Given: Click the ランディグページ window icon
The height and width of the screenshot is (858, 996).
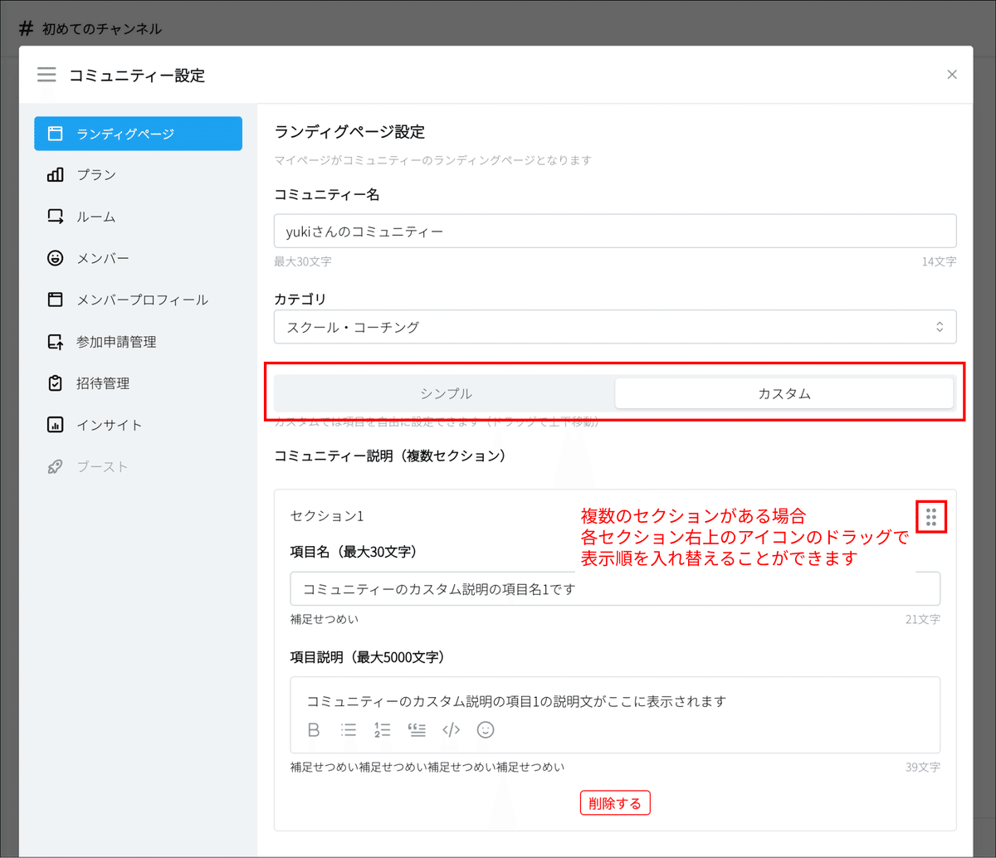Looking at the screenshot, I should click(56, 133).
